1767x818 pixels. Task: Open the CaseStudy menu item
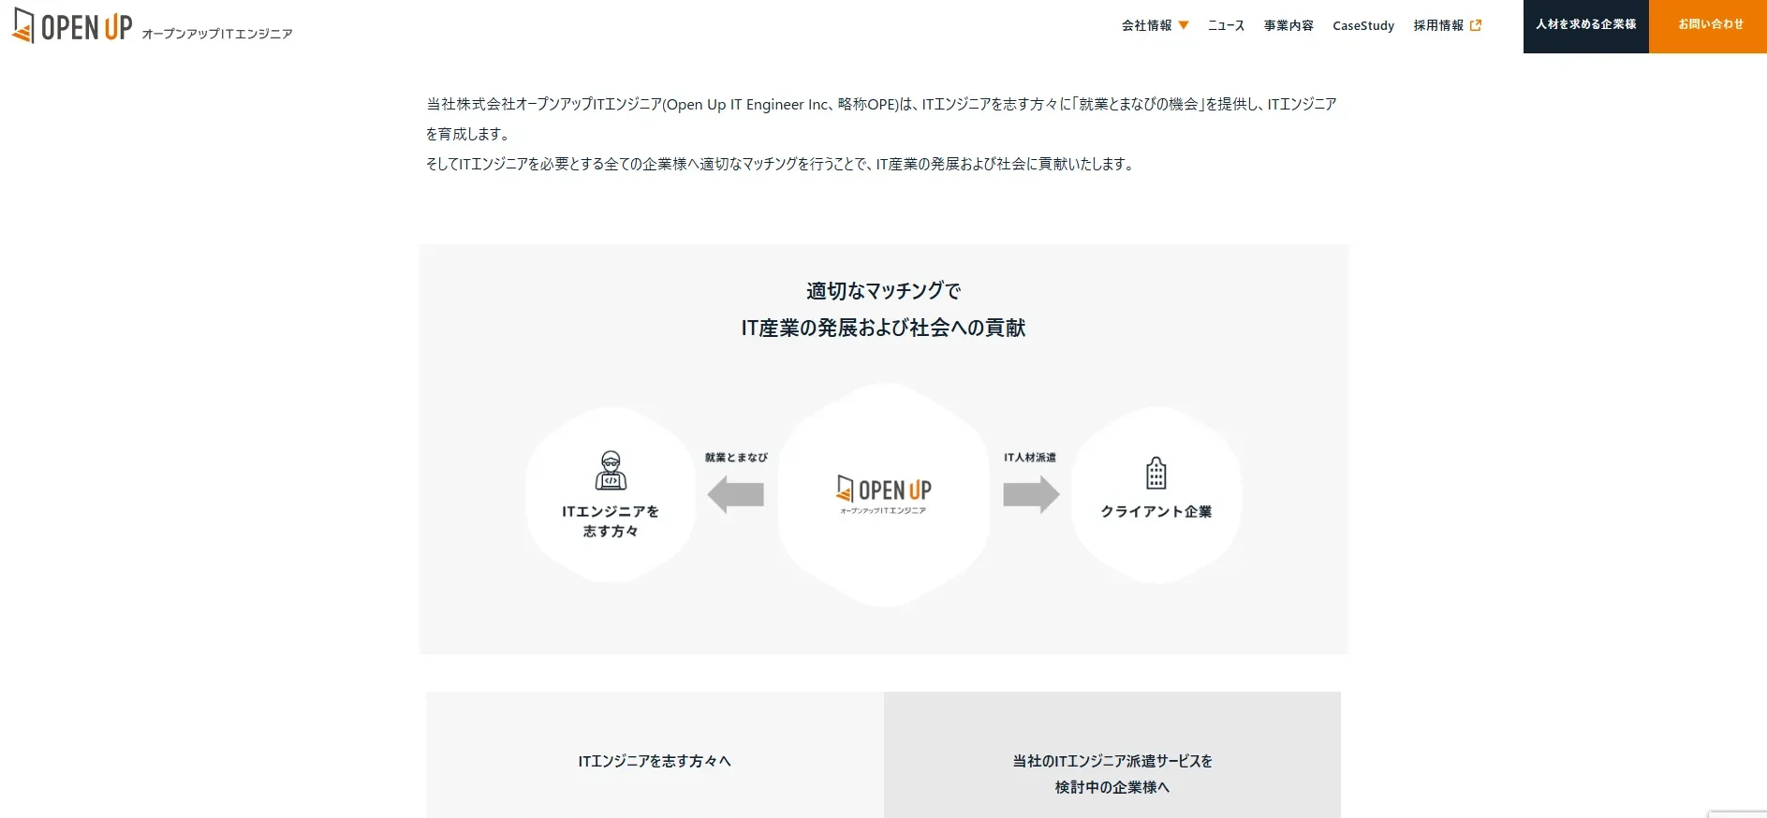pyautogui.click(x=1363, y=25)
